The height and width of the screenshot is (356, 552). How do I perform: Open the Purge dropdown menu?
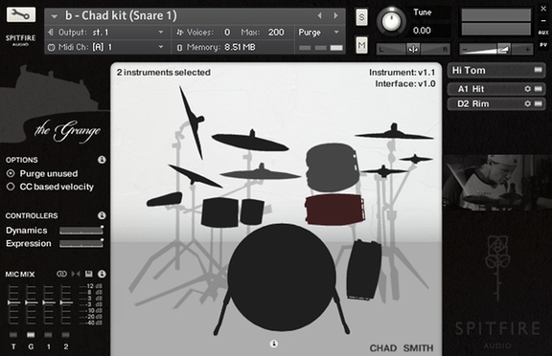[318, 33]
